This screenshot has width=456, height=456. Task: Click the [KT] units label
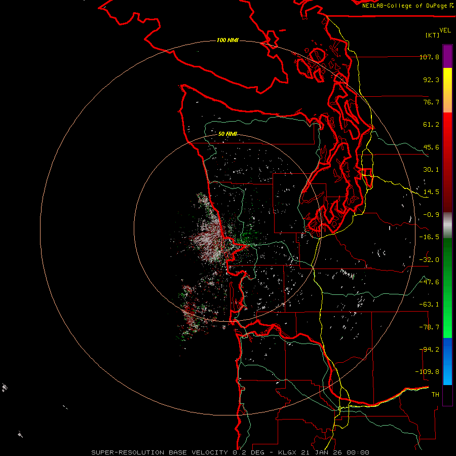click(433, 35)
